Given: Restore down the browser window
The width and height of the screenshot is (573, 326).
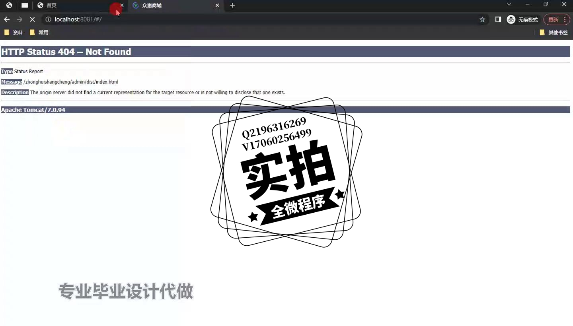Looking at the screenshot, I should tap(546, 4).
